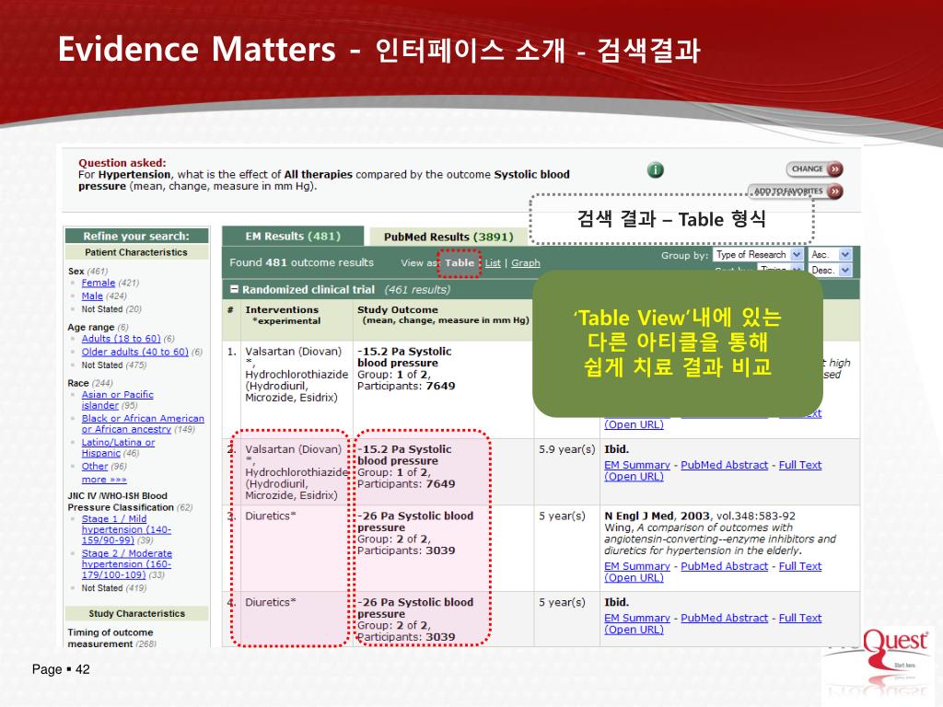This screenshot has height=707, width=943.
Task: Filter by Stage 2 / Moderate hypertension
Action: [x=127, y=564]
